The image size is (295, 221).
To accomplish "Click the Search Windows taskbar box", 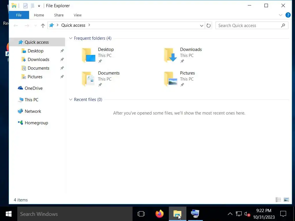I will pyautogui.click(x=75, y=214).
